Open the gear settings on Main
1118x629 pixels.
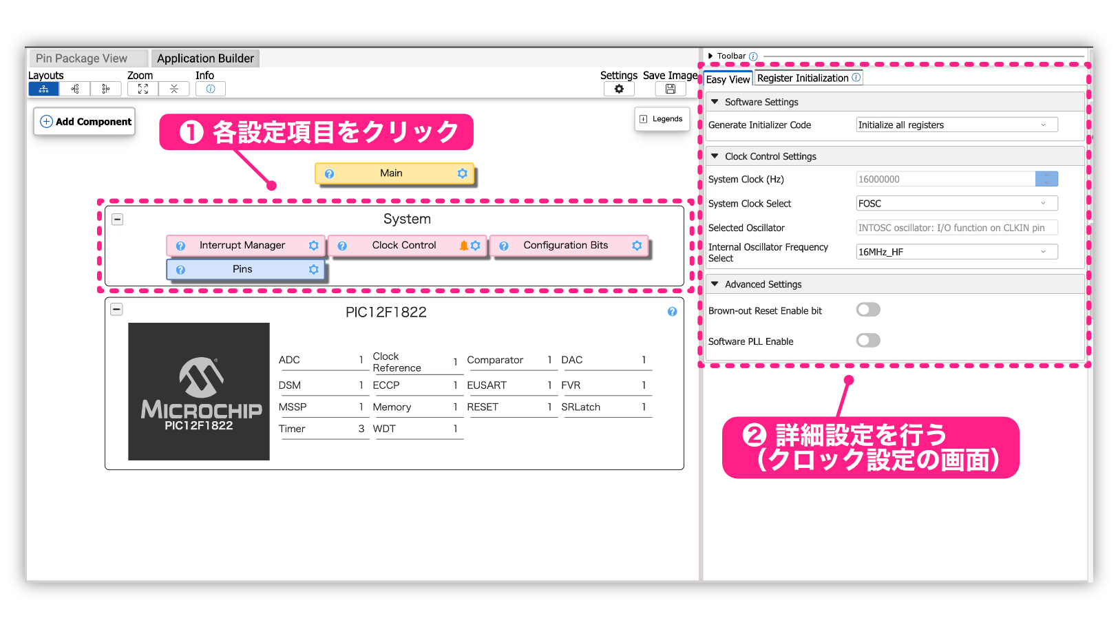coord(463,173)
